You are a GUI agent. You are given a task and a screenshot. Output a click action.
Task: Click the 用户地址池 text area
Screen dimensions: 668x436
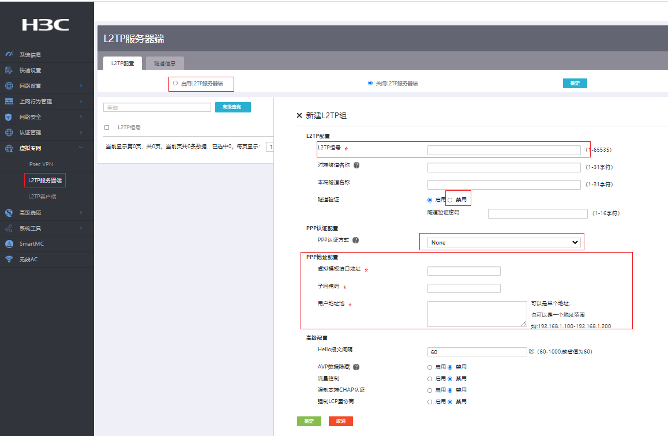pos(477,314)
